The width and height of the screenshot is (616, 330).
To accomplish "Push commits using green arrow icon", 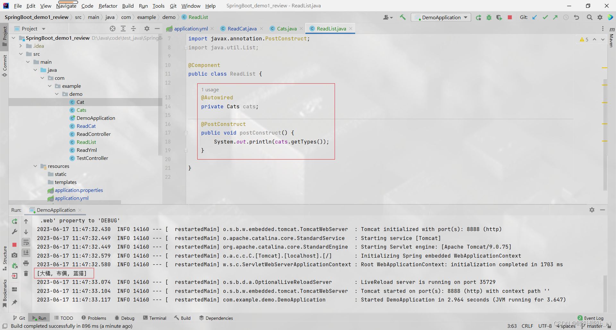I will coord(555,17).
